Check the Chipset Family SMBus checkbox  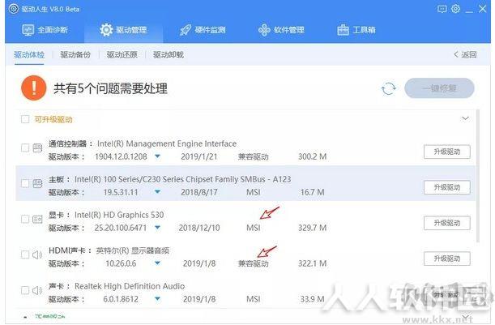pyautogui.click(x=25, y=183)
